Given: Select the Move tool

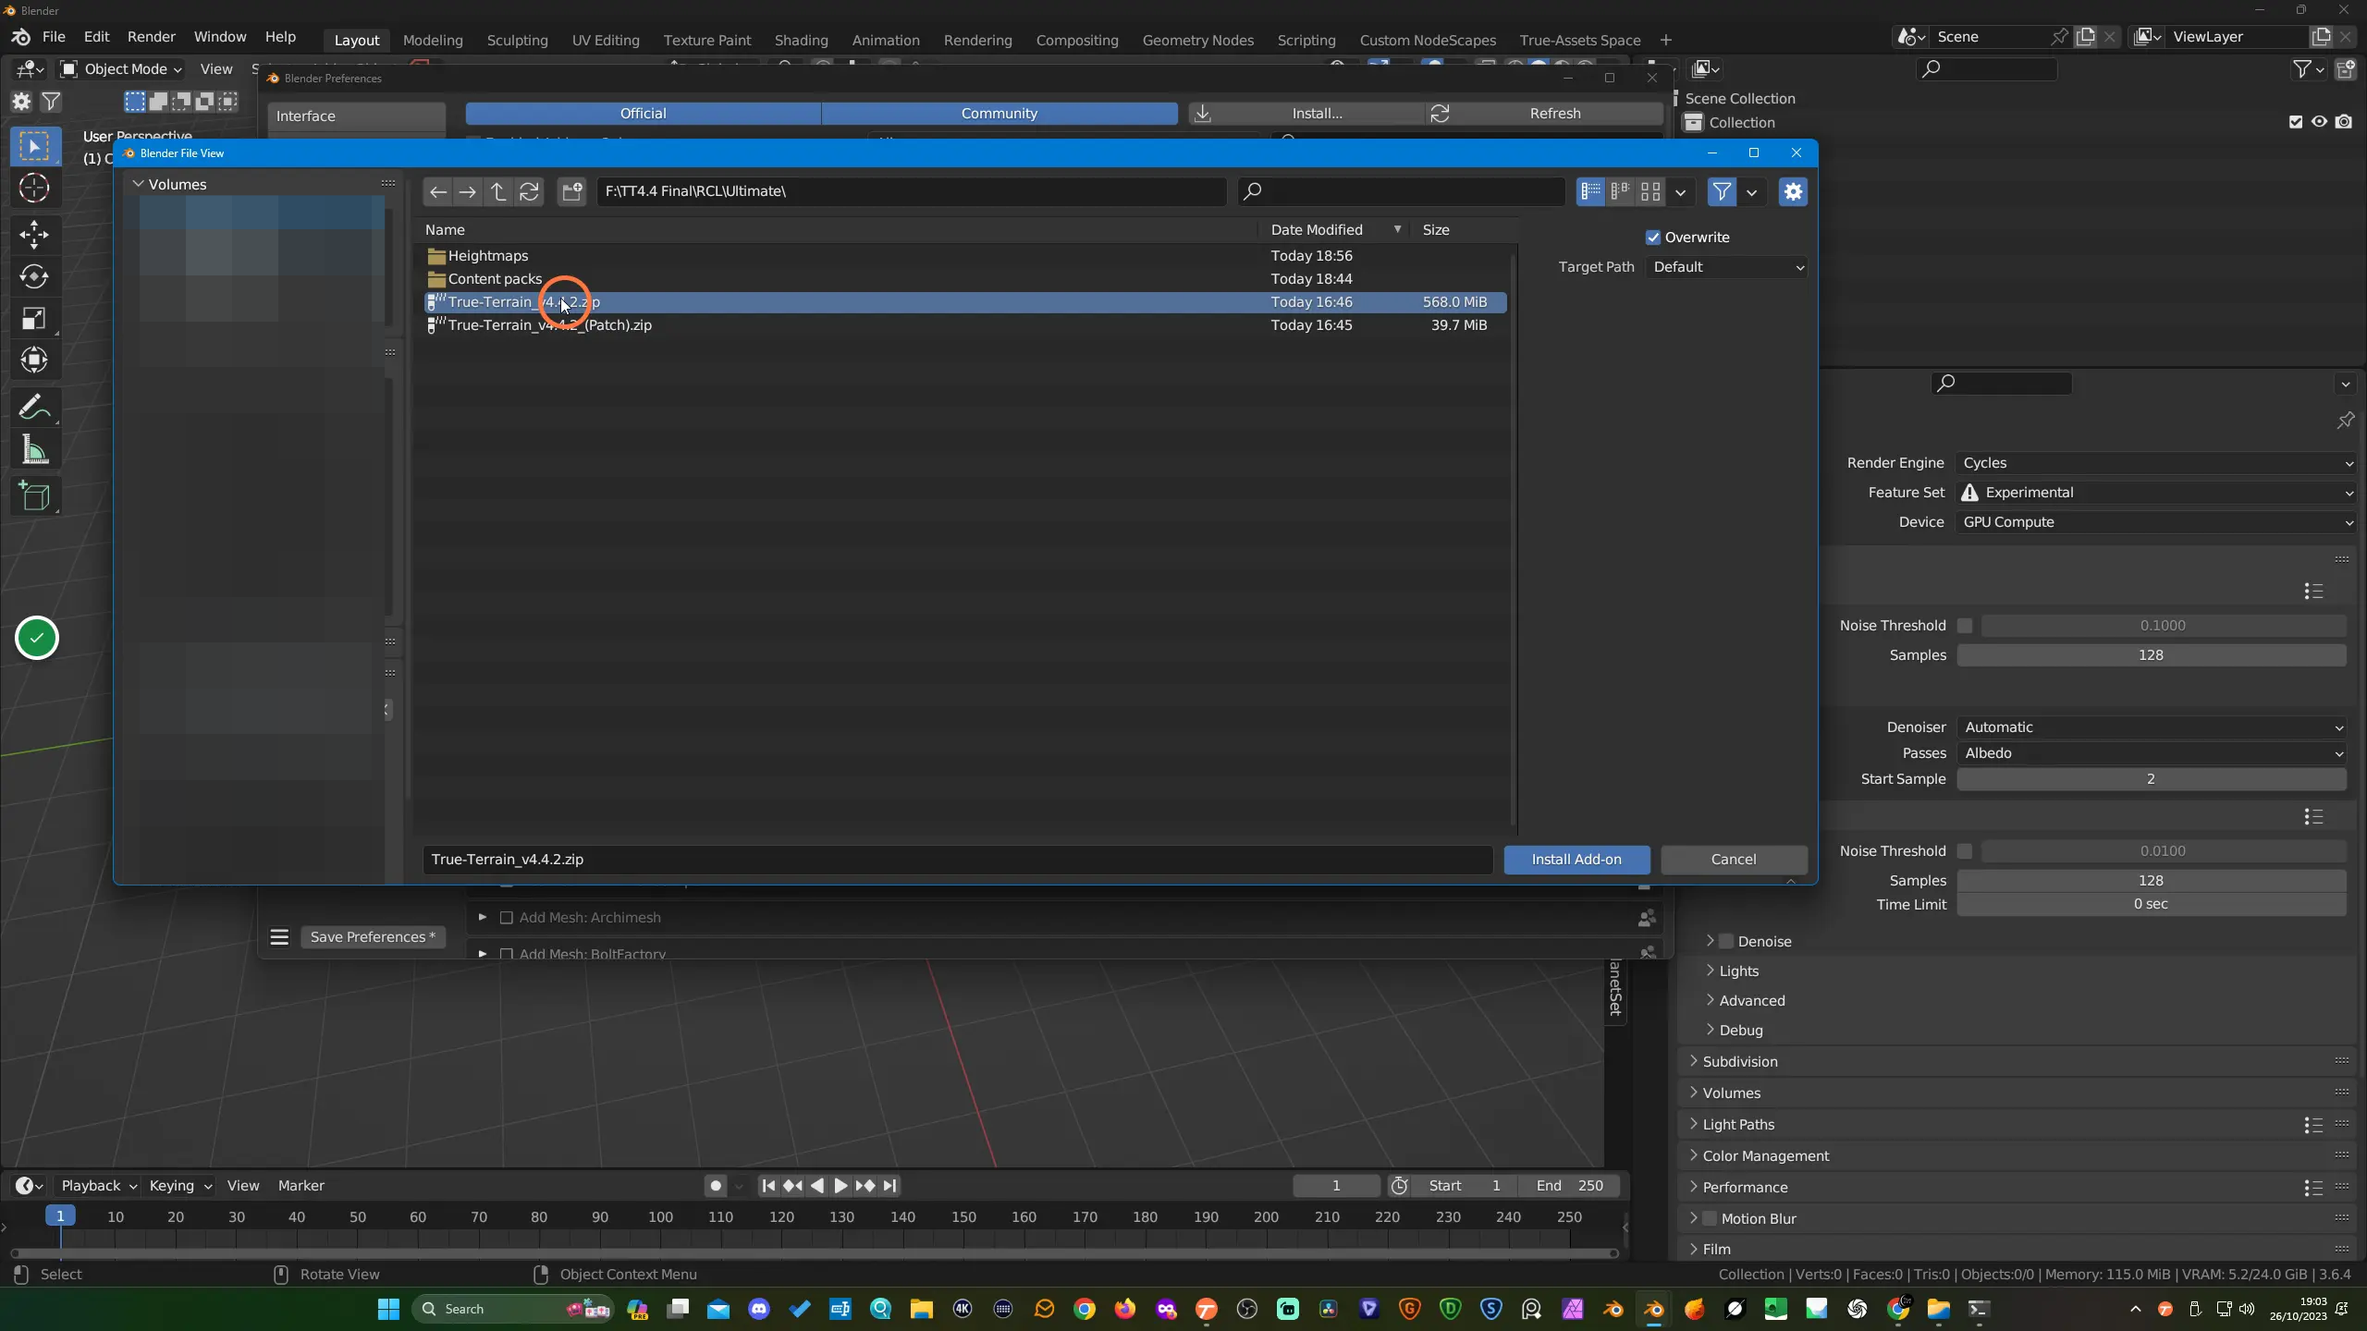Looking at the screenshot, I should click(34, 235).
